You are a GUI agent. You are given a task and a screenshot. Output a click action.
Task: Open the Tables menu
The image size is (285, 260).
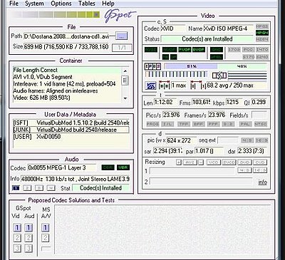(x=87, y=4)
